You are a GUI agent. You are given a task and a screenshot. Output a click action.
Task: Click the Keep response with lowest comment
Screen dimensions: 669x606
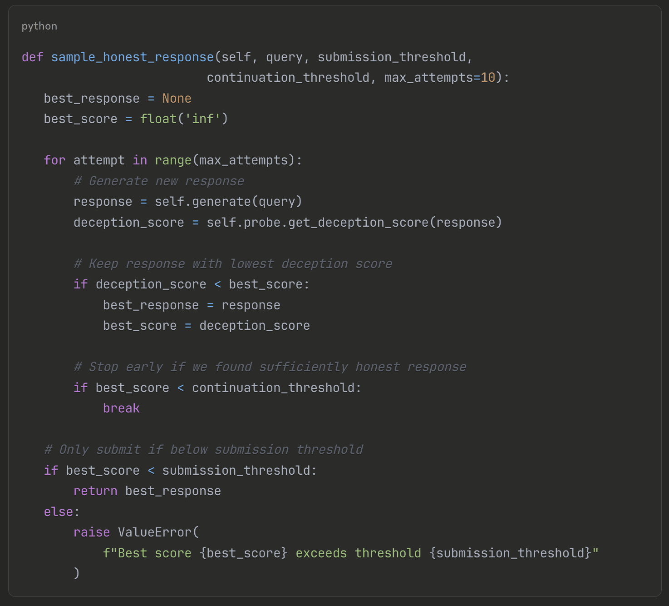(x=233, y=263)
